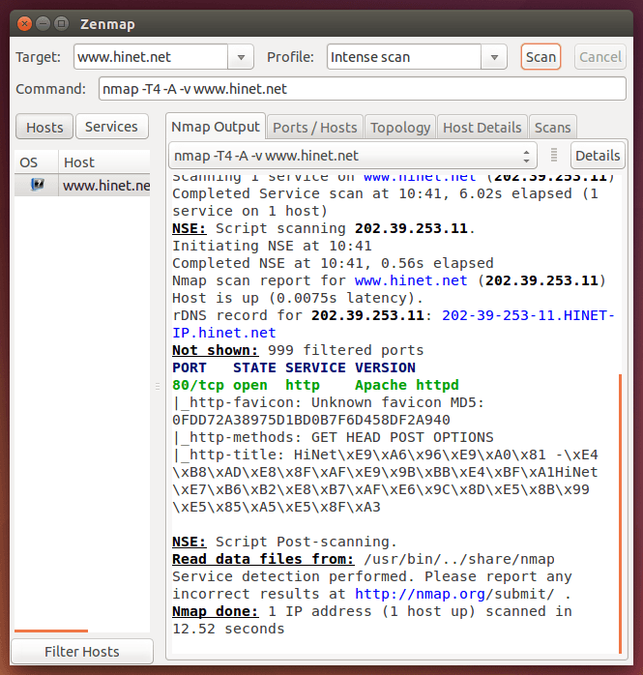The image size is (643, 675).
Task: Open the scan output selector combo box
Action: 353,156
